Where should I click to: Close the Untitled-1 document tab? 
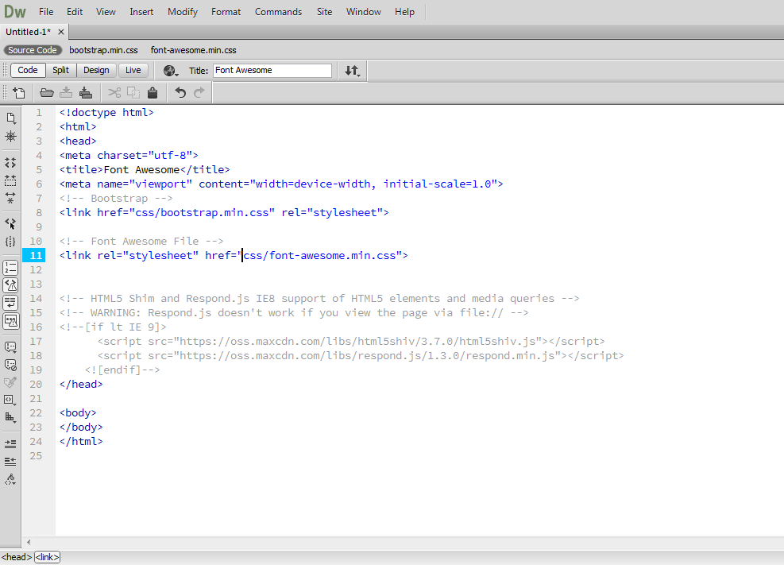61,32
